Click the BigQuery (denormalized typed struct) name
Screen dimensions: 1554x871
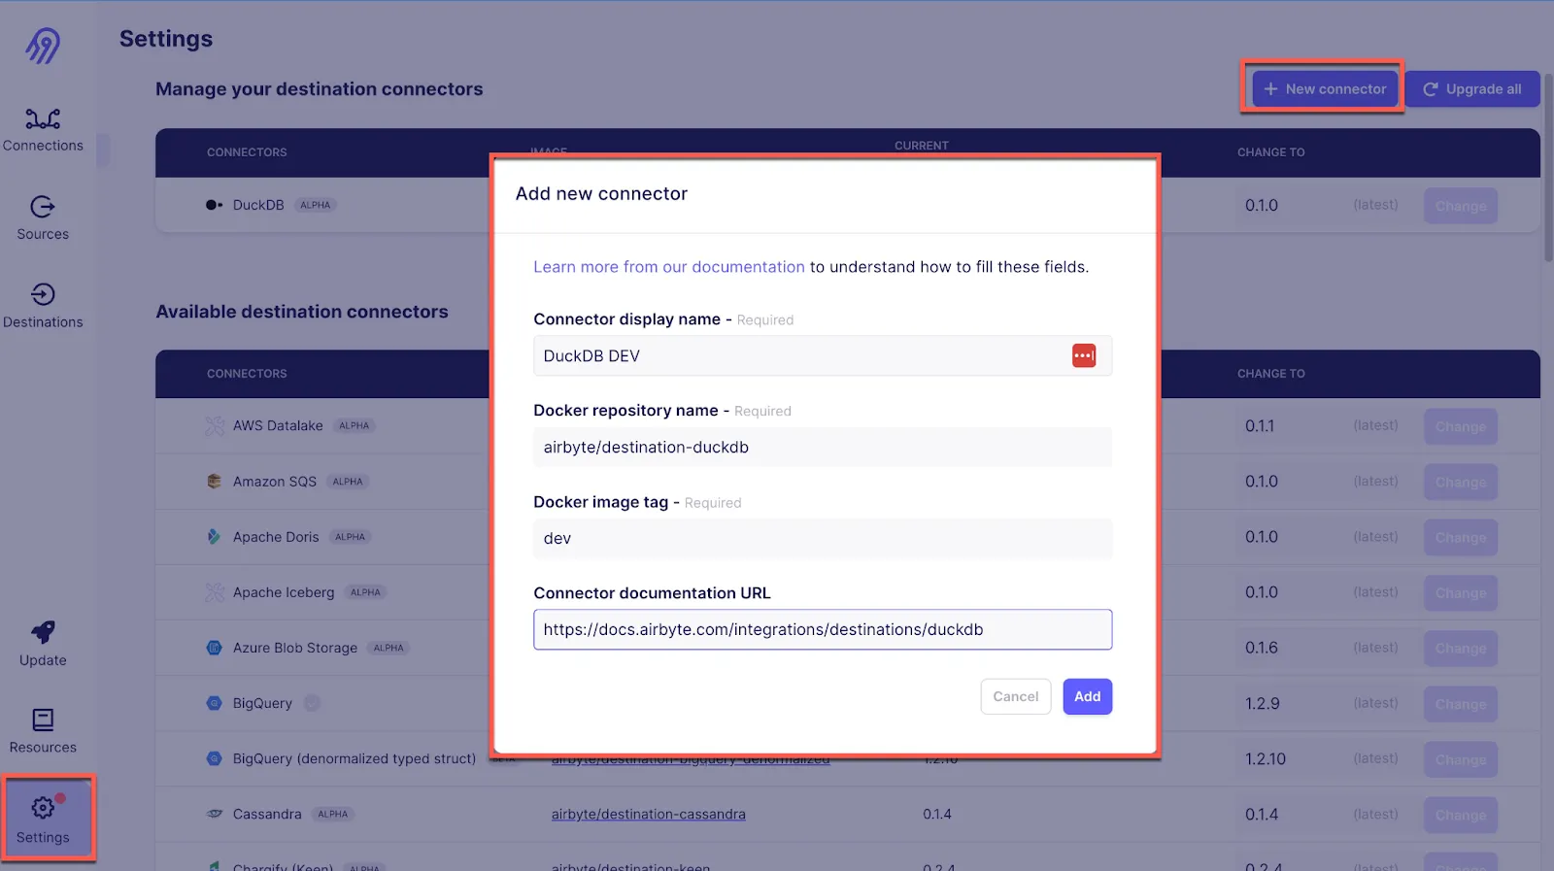tap(355, 758)
